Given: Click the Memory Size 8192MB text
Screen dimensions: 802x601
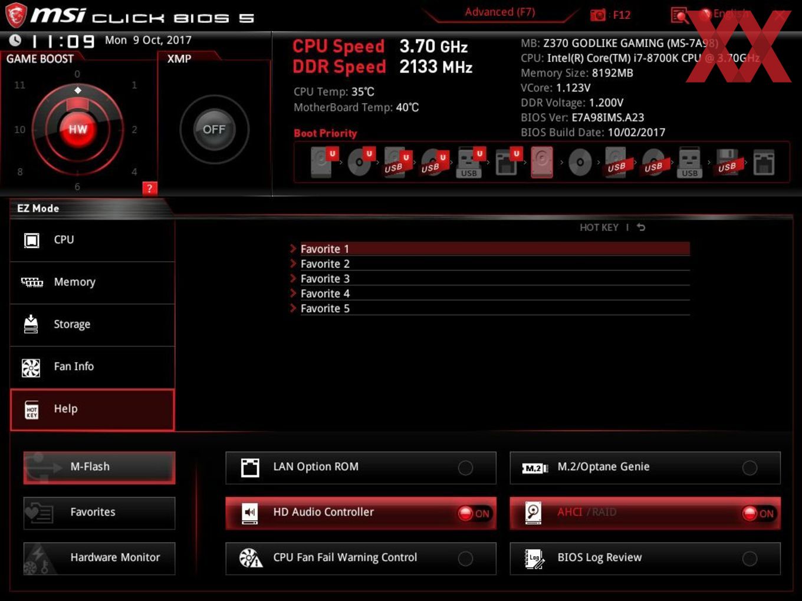Looking at the screenshot, I should [577, 73].
